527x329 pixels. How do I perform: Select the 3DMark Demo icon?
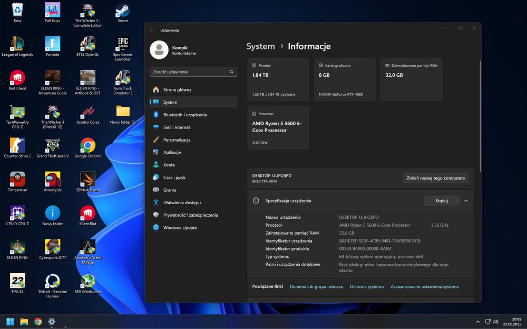pyautogui.click(x=87, y=182)
